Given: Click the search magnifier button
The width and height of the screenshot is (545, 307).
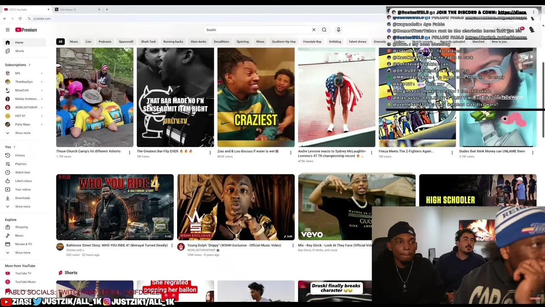Looking at the screenshot, I should pos(324,30).
